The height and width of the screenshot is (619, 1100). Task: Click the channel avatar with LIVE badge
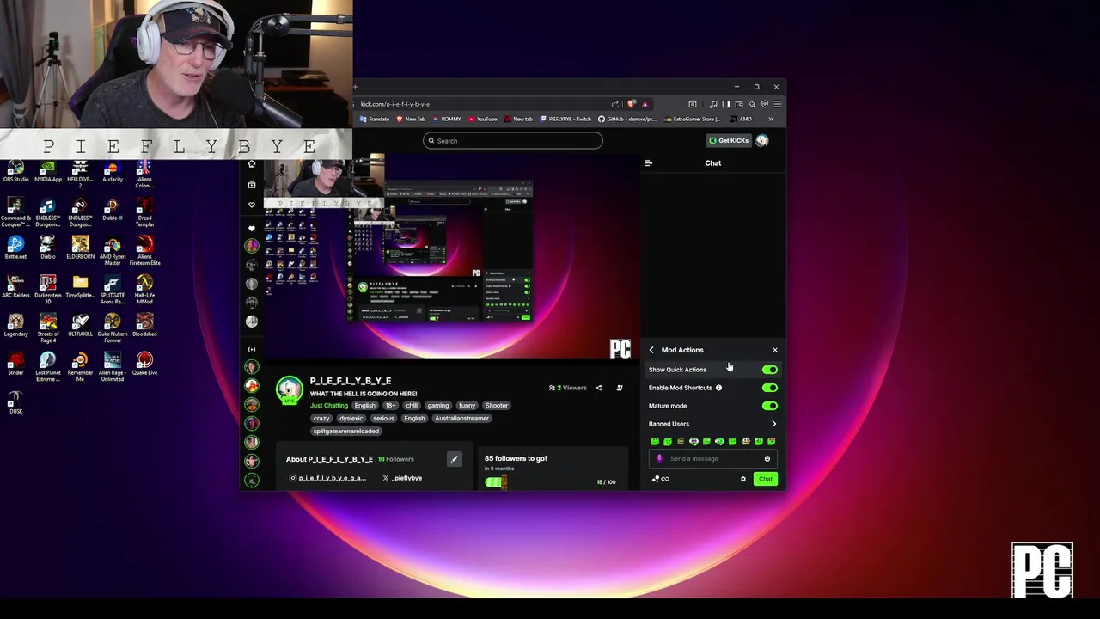(x=290, y=389)
